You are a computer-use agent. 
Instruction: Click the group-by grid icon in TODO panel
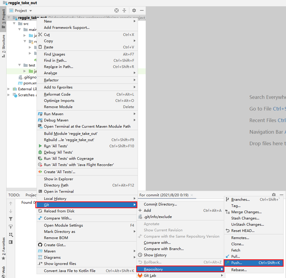pyautogui.click(x=11, y=234)
